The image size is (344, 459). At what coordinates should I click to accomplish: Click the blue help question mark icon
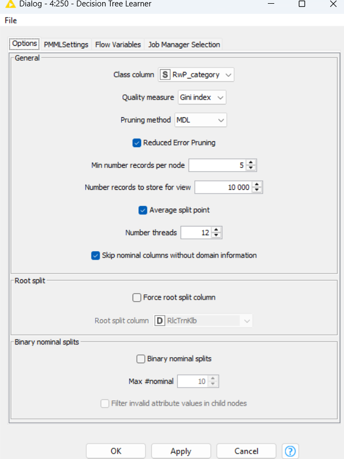click(290, 451)
